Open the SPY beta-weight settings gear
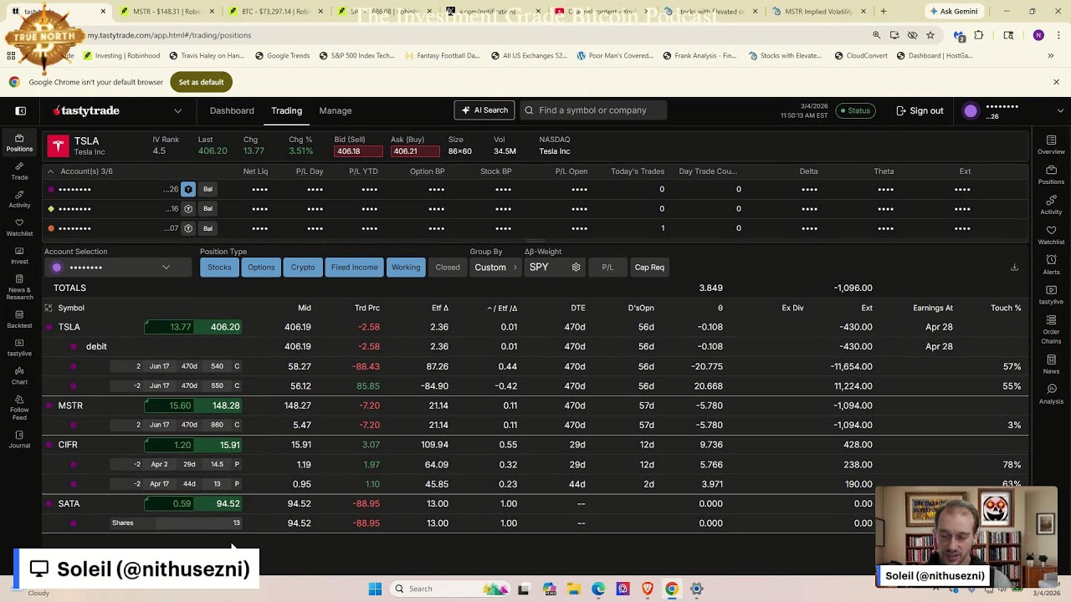Image resolution: width=1071 pixels, height=602 pixels. [x=576, y=268]
